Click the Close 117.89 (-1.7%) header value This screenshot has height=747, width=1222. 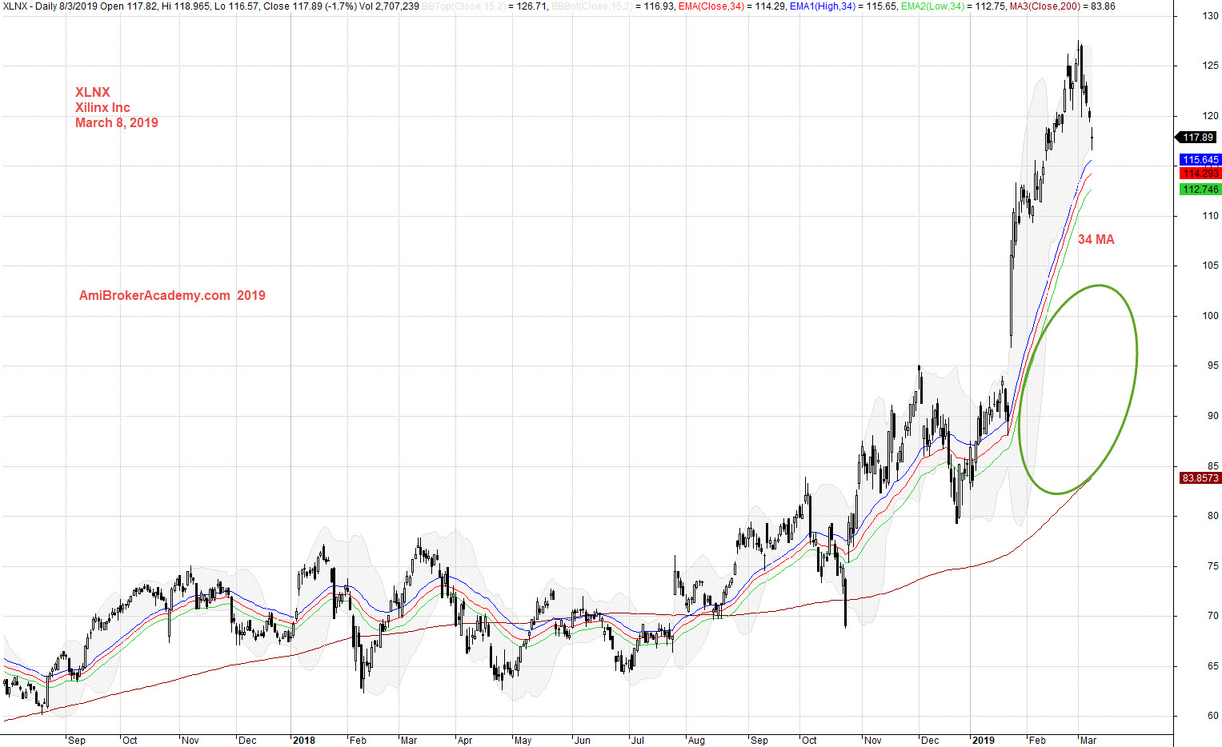tap(311, 6)
